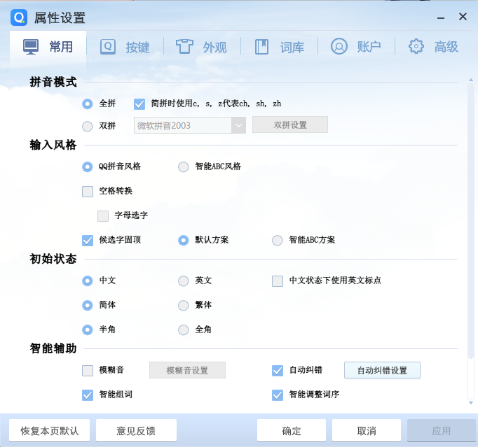Confirm with the 确定 button
The height and width of the screenshot is (447, 478).
tap(292, 430)
